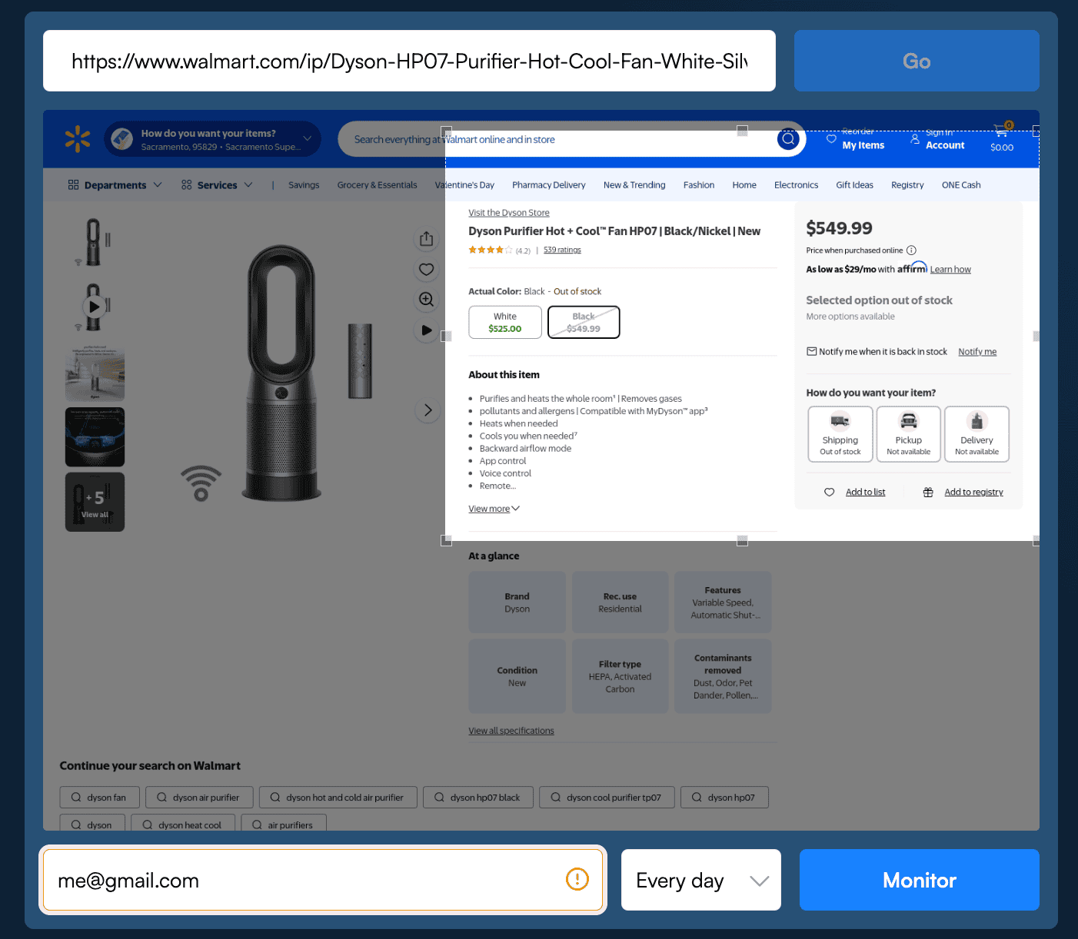Click the dyson heat cool suggestion
This screenshot has height=939, width=1078.
183,823
